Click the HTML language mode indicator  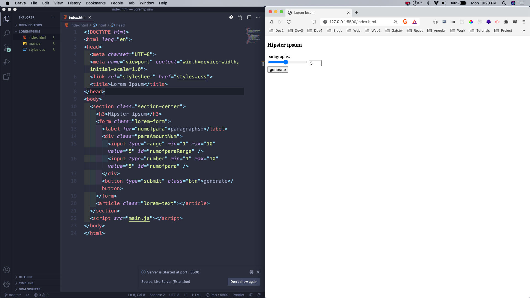pos(197,295)
